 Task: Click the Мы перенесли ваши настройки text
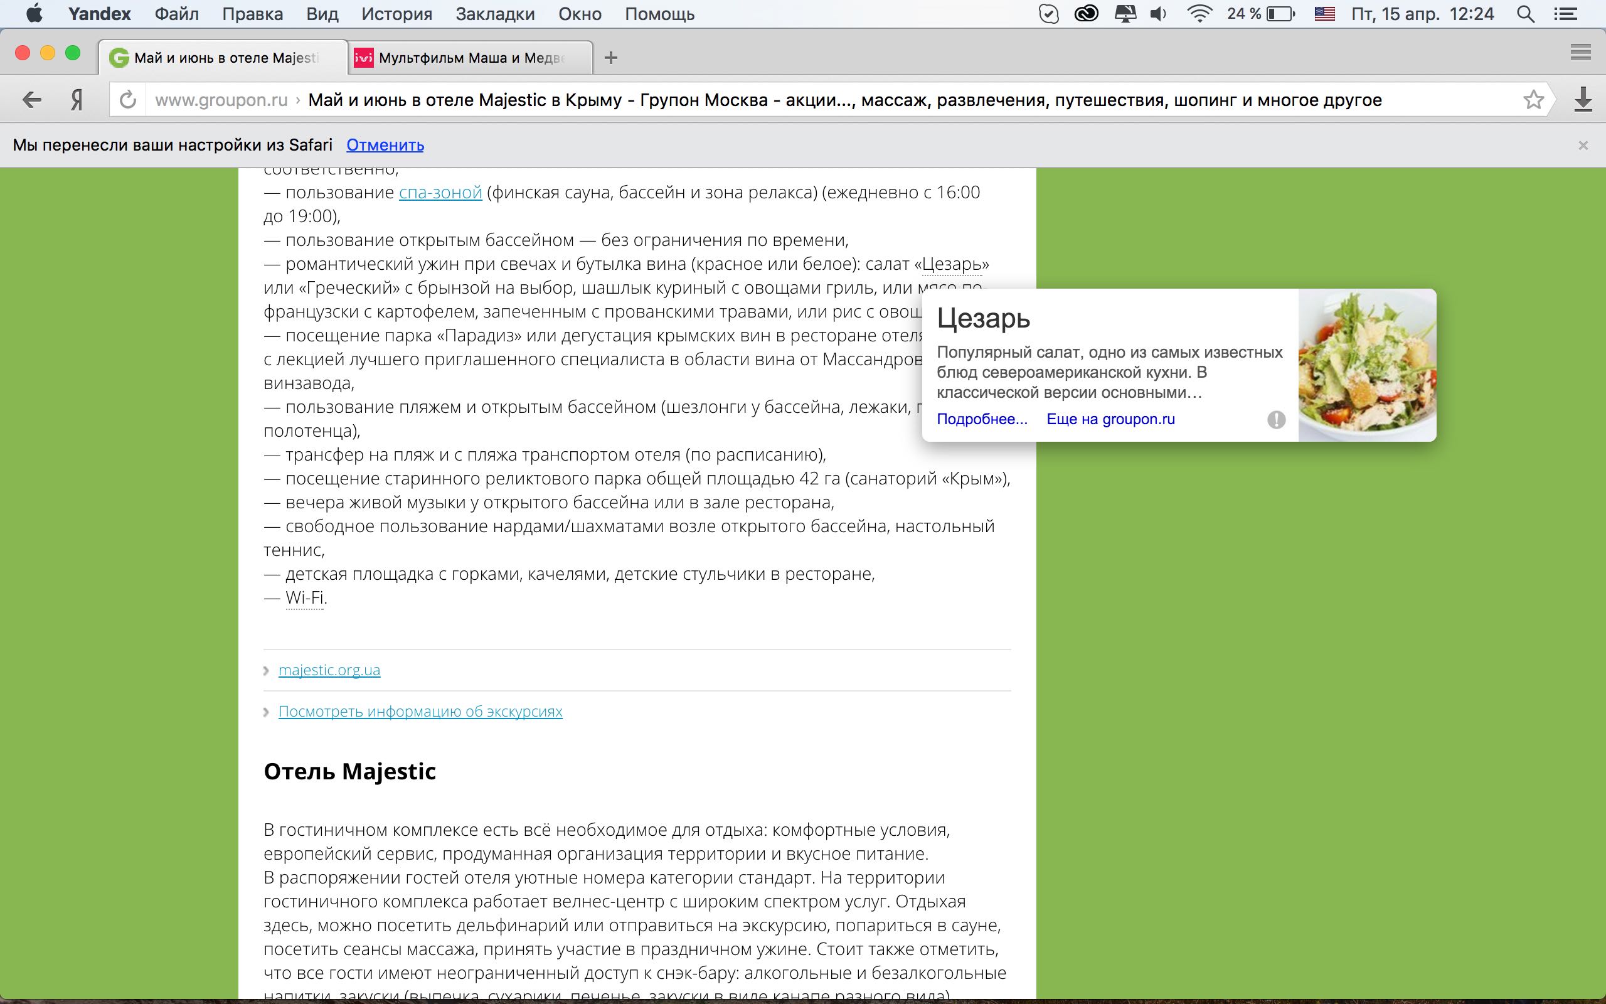(x=173, y=145)
